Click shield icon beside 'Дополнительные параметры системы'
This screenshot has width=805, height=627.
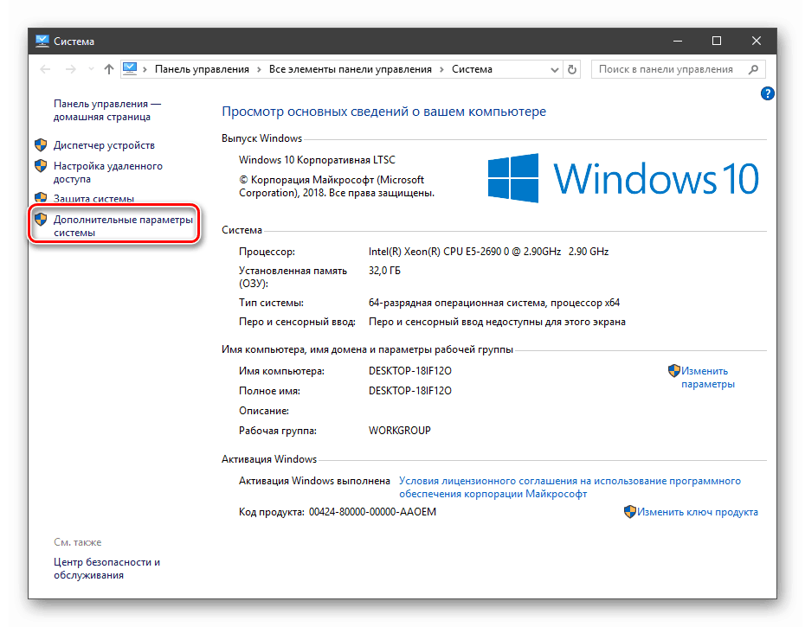41,220
